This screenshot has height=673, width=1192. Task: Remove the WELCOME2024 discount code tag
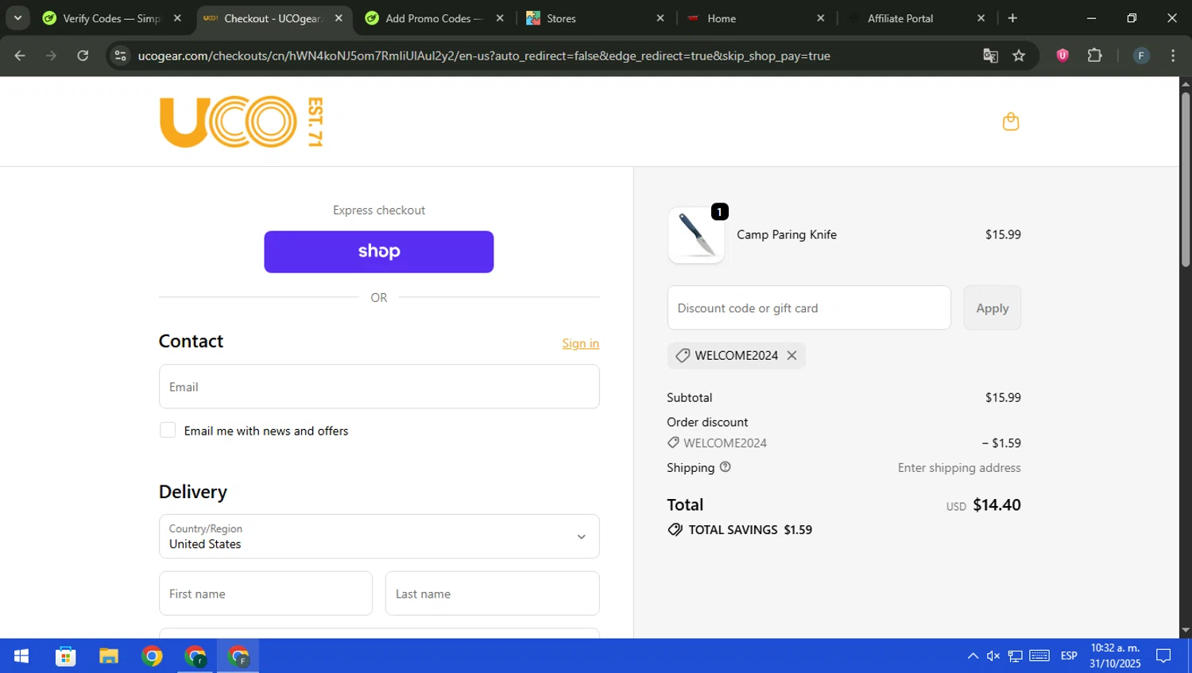(791, 355)
